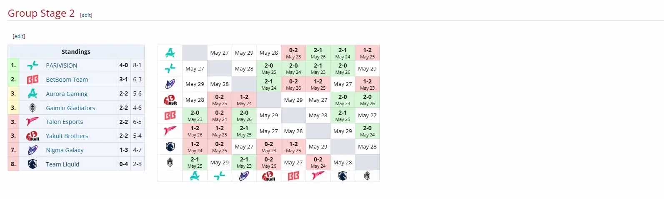Click the Talon Esports logo in standings
The height and width of the screenshot is (199, 664).
point(33,122)
